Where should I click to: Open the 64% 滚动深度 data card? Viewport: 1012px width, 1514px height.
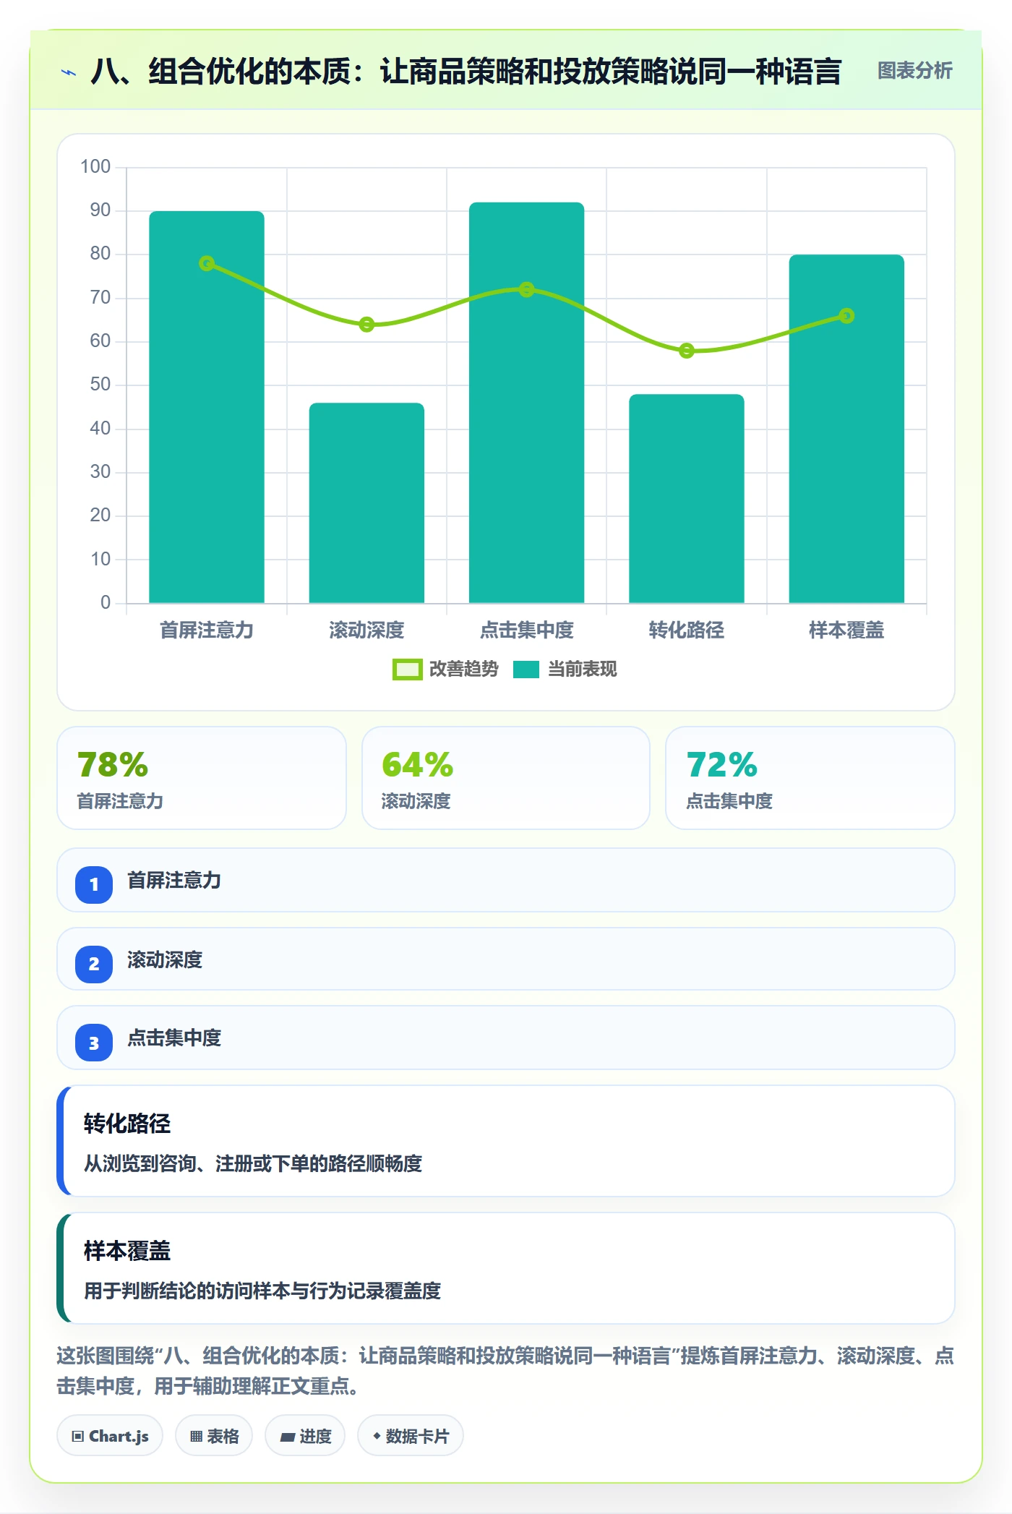click(506, 778)
